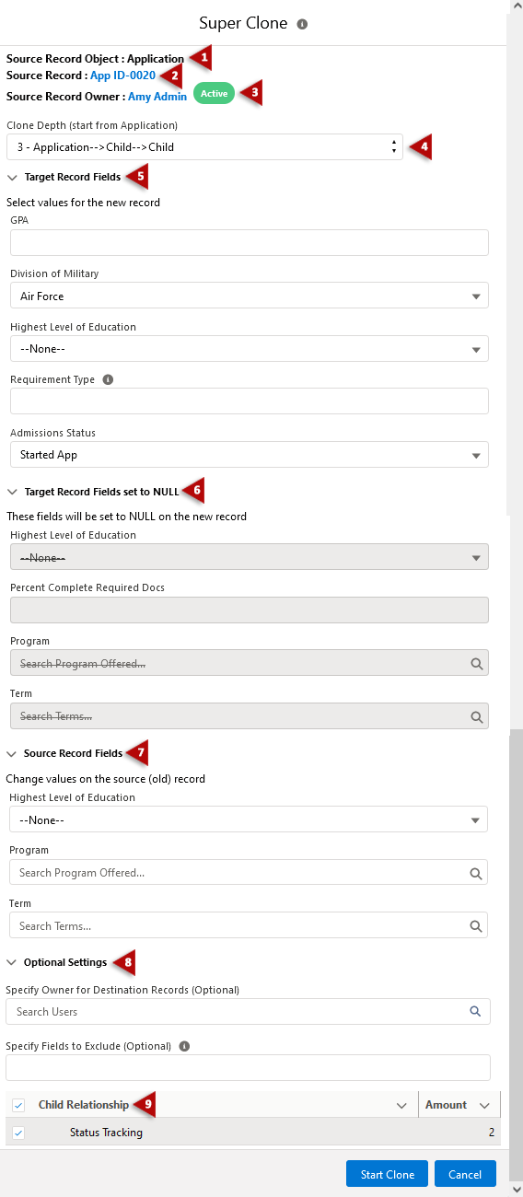
Task: Click the Specify Fields to Exclude info icon
Action: coord(184,1046)
